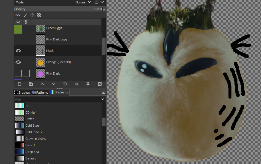Switch to the Brushes tab
Screen dimensions: 261x164
tap(22, 92)
